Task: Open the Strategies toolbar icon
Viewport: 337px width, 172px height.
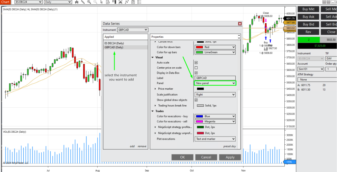Action: point(133,2)
